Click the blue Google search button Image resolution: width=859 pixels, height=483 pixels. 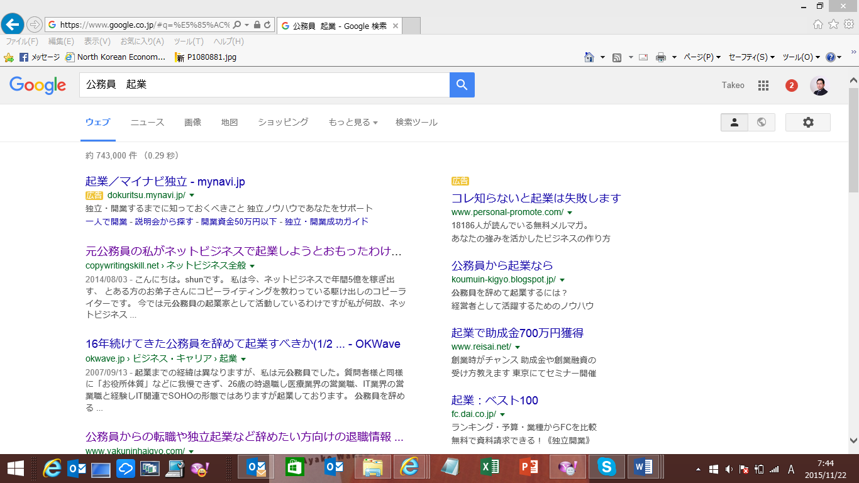[462, 85]
